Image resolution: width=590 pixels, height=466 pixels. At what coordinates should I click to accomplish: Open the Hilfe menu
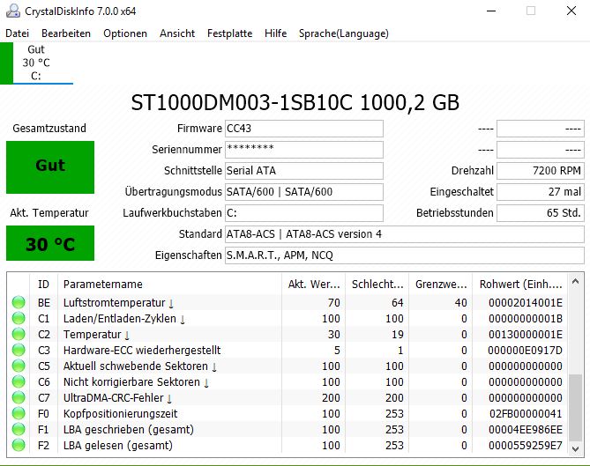point(275,33)
